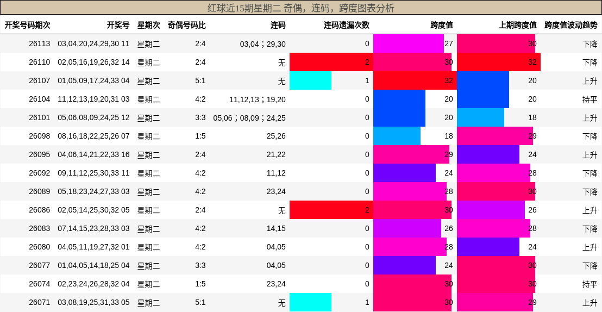Click draw numbers 07,14,15,23,28,33 03

[x=93, y=228]
